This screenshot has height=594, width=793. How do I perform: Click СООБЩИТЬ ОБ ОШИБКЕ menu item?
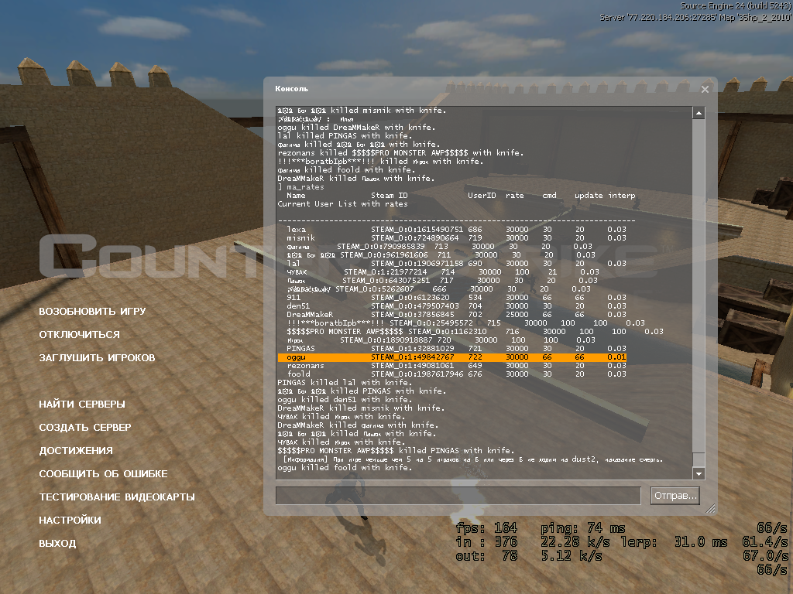point(103,474)
